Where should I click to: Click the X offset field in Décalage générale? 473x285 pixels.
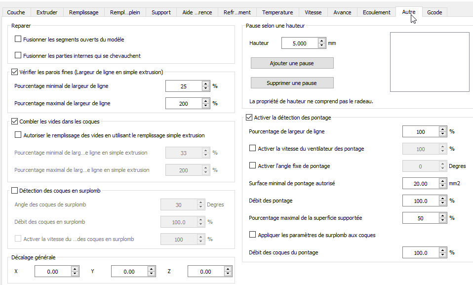point(53,271)
